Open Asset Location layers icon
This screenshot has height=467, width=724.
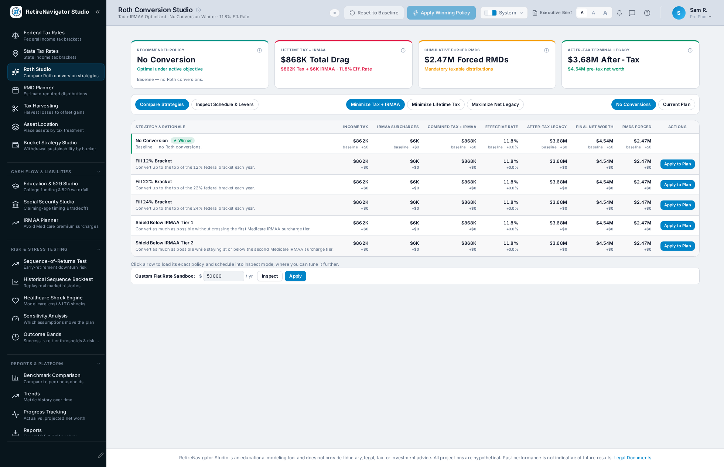coord(16,127)
